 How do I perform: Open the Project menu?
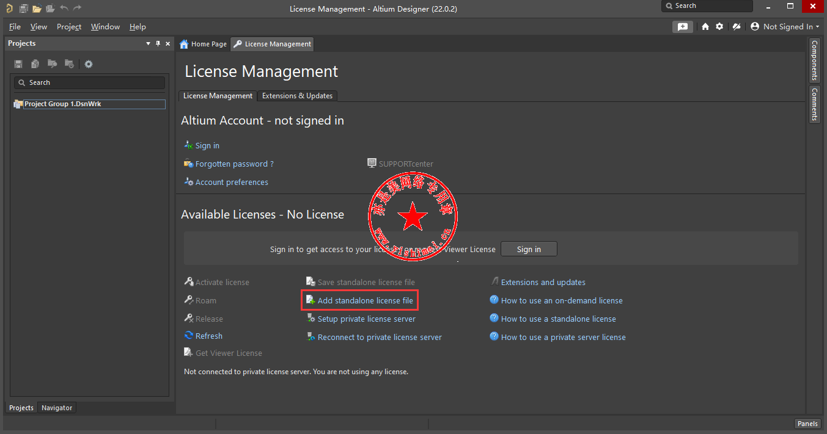(x=69, y=27)
